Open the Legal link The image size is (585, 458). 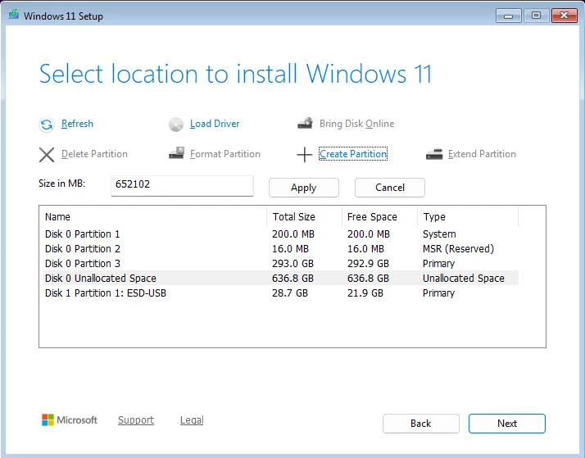coord(192,420)
